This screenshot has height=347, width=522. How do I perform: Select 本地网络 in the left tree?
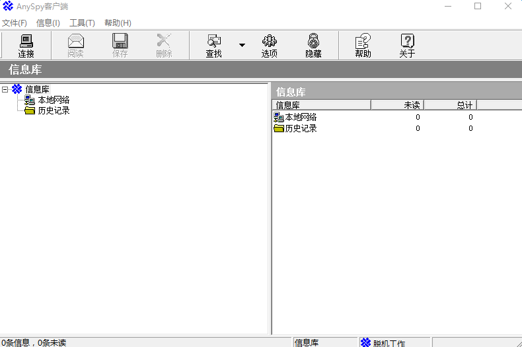pyautogui.click(x=53, y=100)
